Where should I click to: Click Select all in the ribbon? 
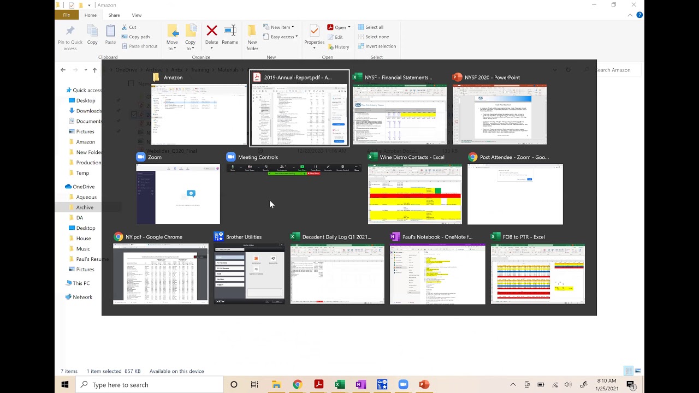point(370,27)
